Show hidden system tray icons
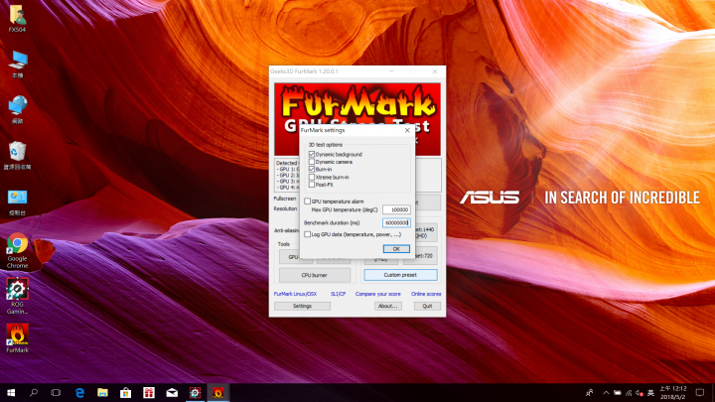 (x=606, y=393)
